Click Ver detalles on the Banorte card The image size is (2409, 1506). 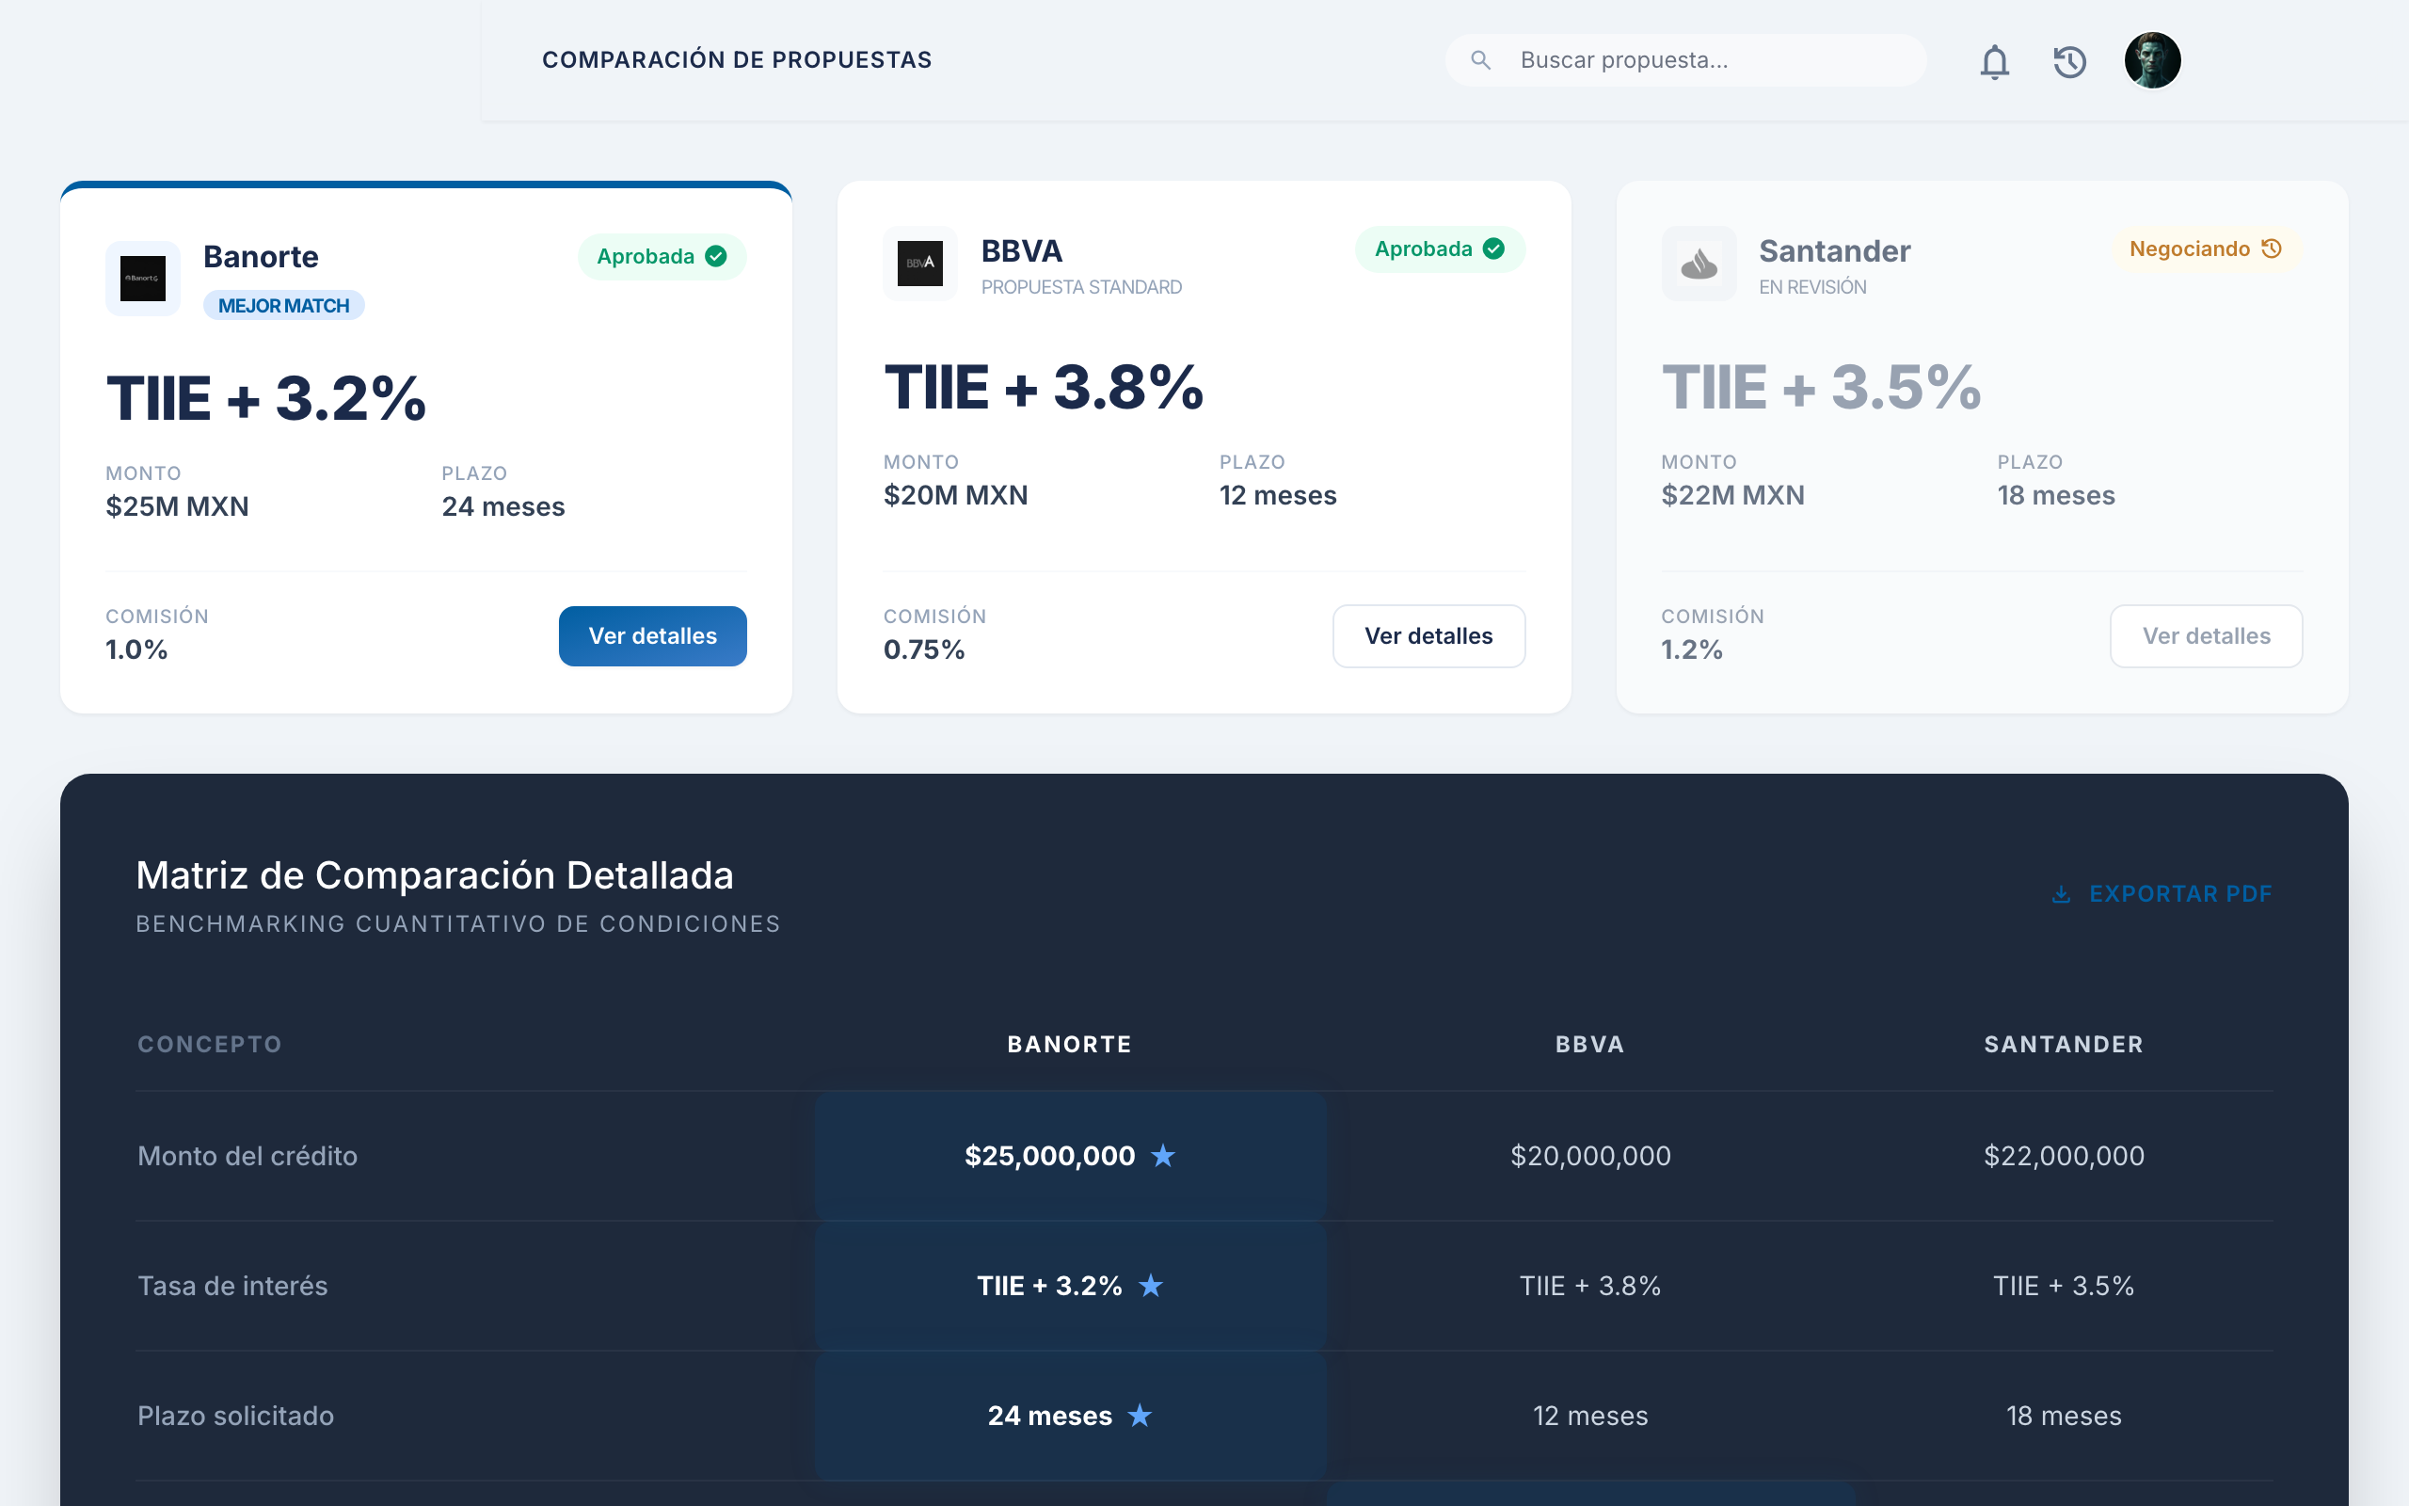click(x=652, y=635)
